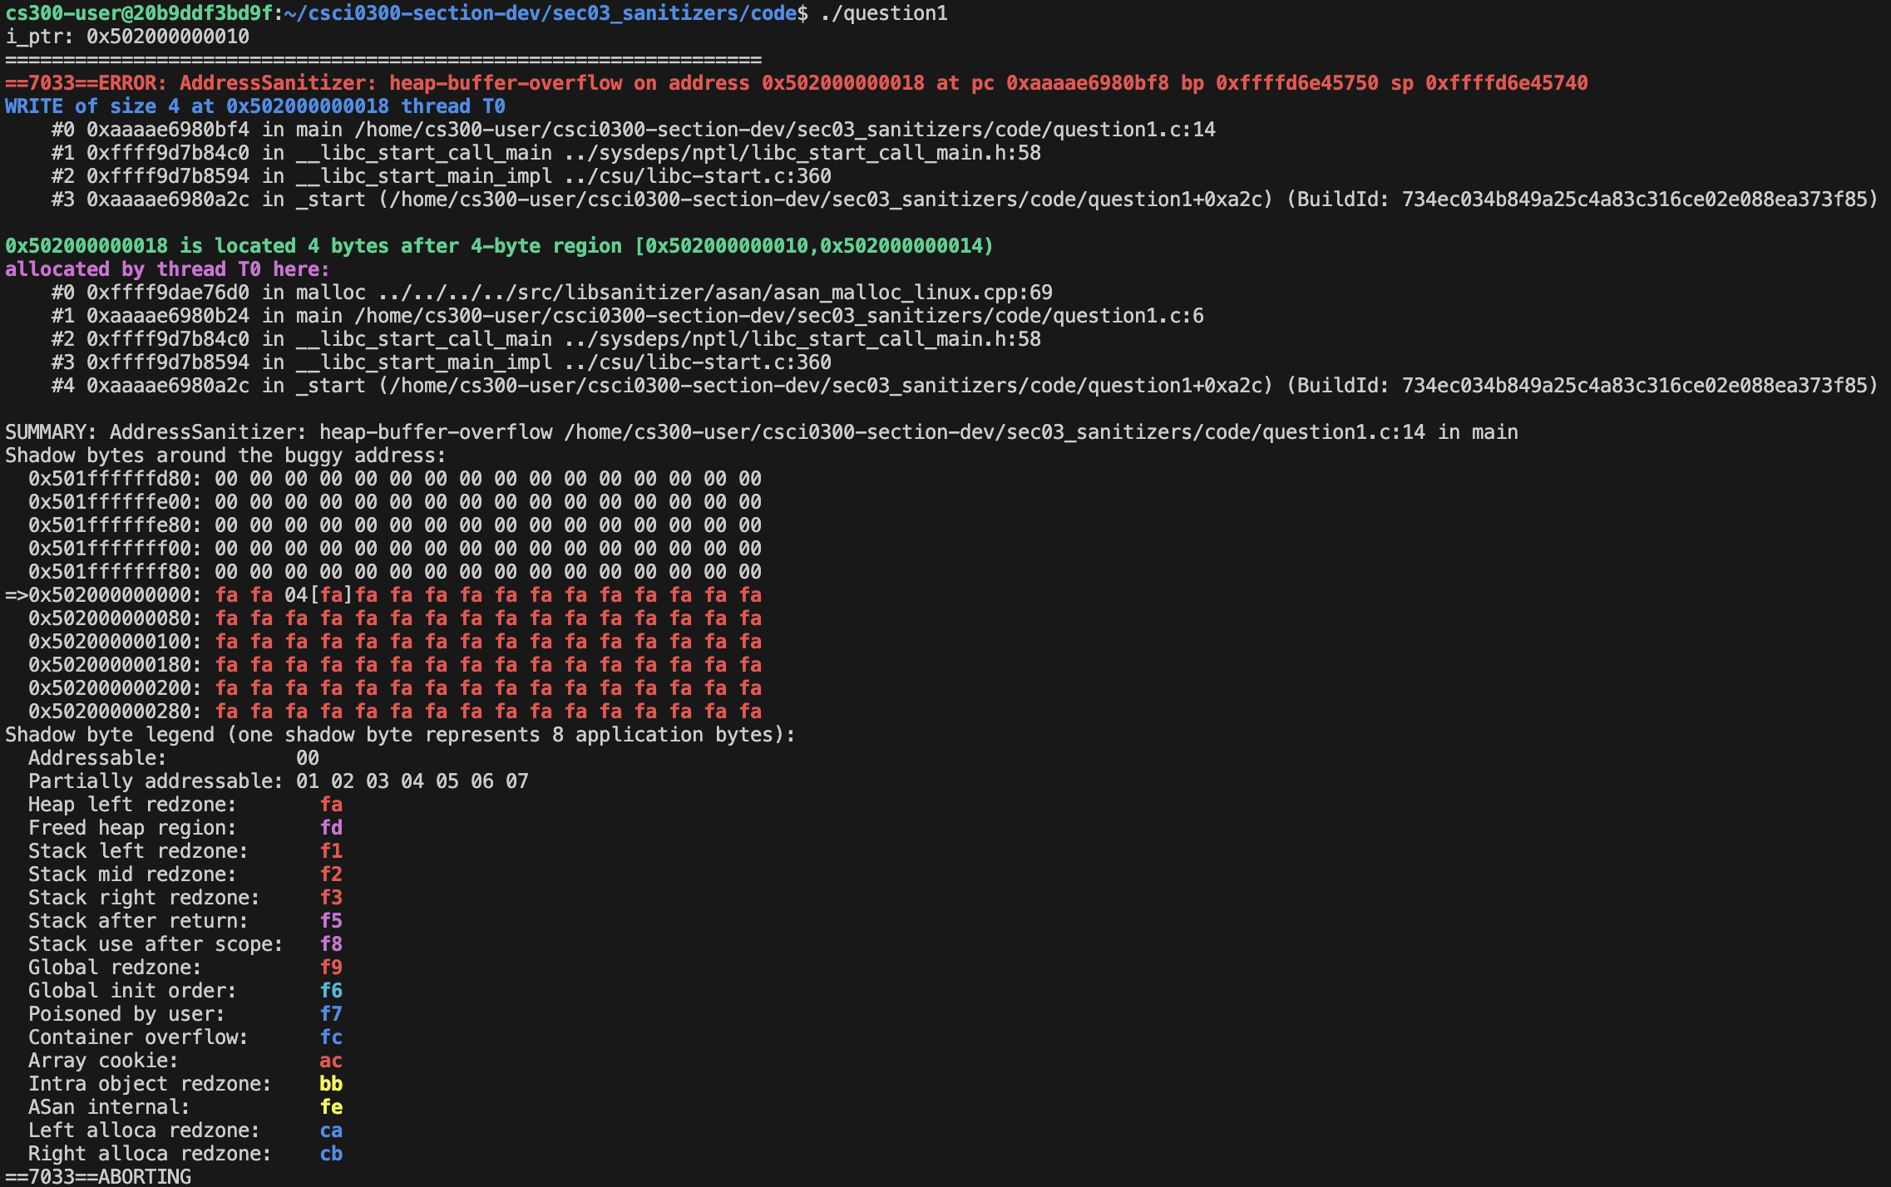Click the cyan f6 Global init order value

[x=331, y=991]
